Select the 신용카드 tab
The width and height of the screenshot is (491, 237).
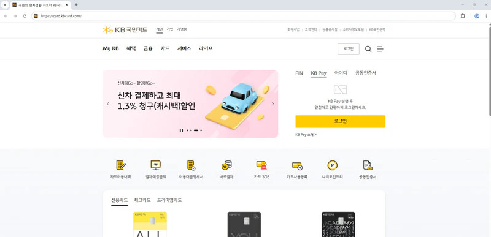pos(120,200)
